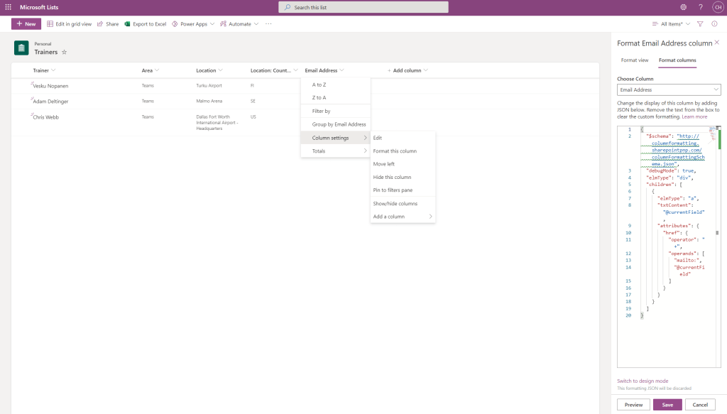Click the Save button
Viewport: 727px width, 414px height.
coord(667,405)
